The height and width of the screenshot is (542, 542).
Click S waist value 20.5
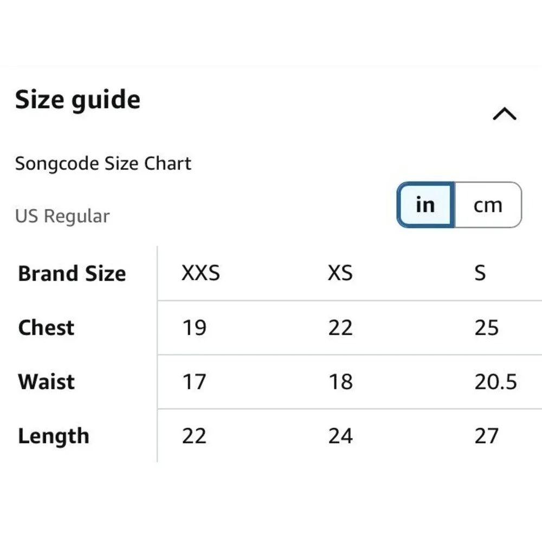tap(496, 382)
